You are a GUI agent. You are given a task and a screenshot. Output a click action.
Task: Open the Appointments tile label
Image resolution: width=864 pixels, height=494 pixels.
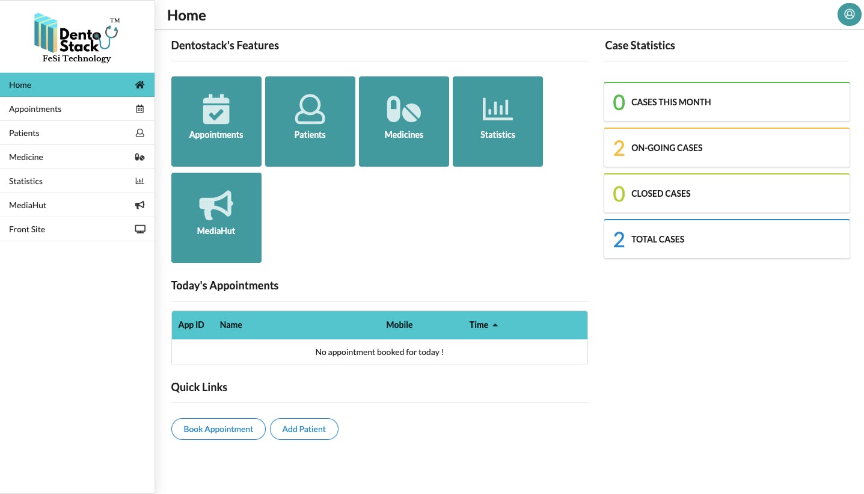pyautogui.click(x=216, y=135)
